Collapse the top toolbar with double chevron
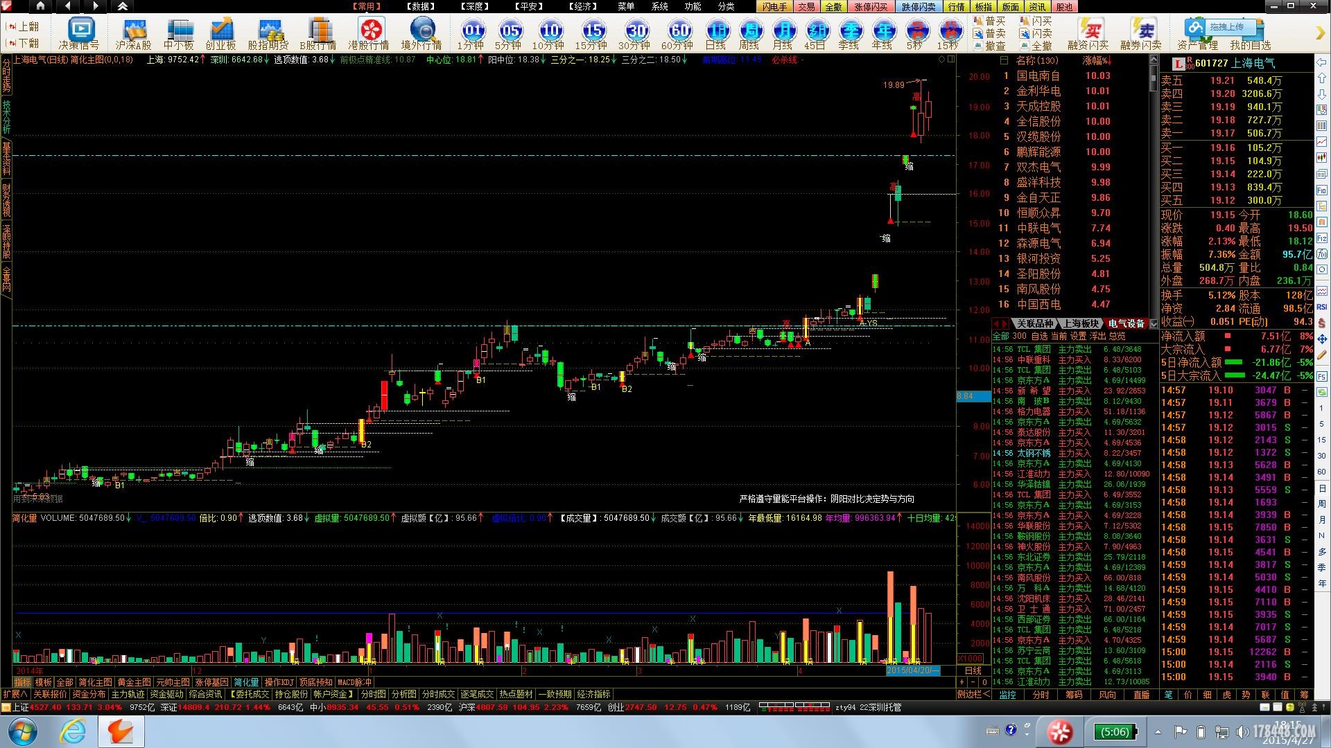Viewport: 1331px width, 748px height. click(x=122, y=6)
